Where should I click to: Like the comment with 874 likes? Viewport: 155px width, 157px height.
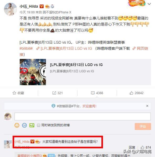[146, 147]
